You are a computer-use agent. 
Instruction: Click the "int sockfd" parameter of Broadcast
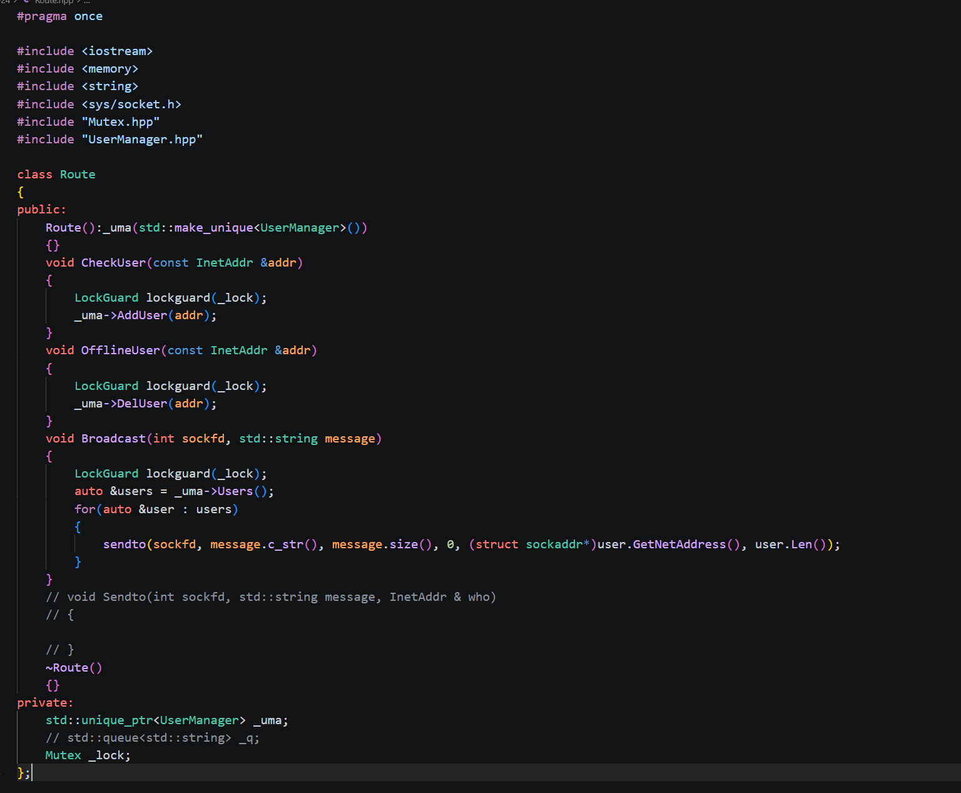[189, 439]
